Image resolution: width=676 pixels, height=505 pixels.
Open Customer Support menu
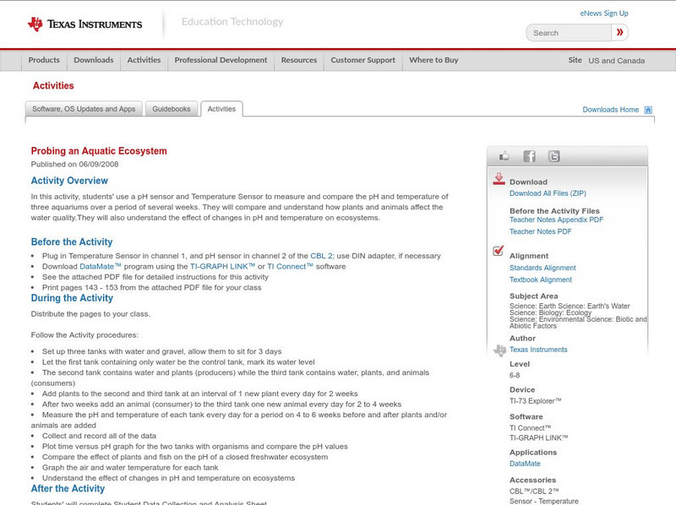pos(363,60)
